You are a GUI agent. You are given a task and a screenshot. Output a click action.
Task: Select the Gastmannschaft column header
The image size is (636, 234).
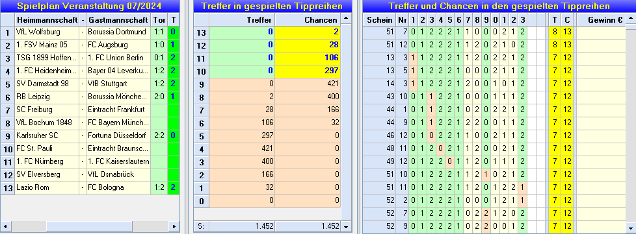pyautogui.click(x=119, y=20)
